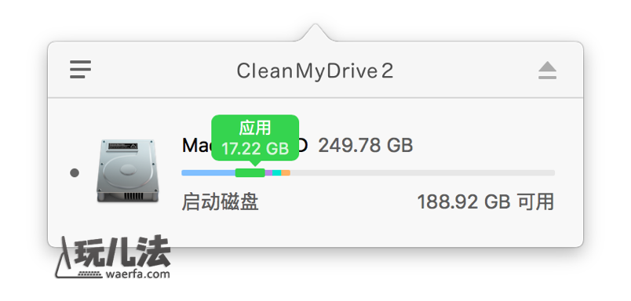Open the three-line list menu icon
Image resolution: width=631 pixels, height=301 pixels.
coord(80,69)
